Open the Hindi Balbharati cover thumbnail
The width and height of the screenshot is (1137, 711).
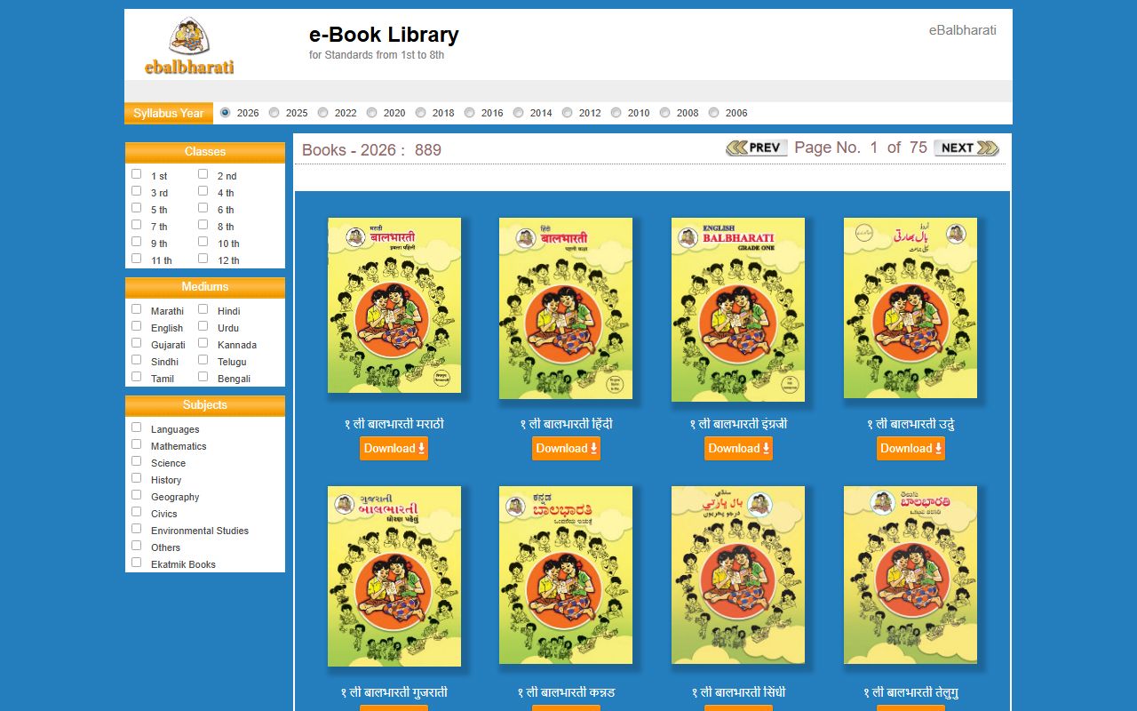[x=566, y=308]
